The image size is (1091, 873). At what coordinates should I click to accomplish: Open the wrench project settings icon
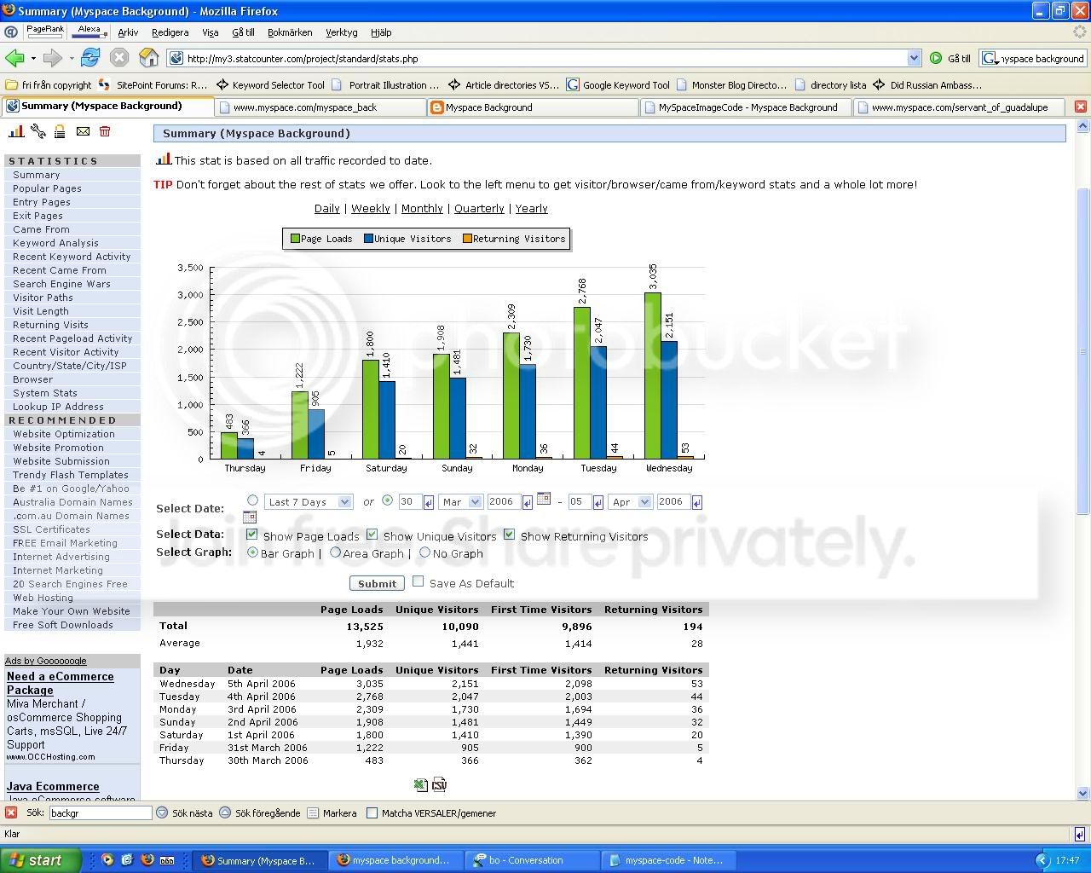[x=38, y=131]
